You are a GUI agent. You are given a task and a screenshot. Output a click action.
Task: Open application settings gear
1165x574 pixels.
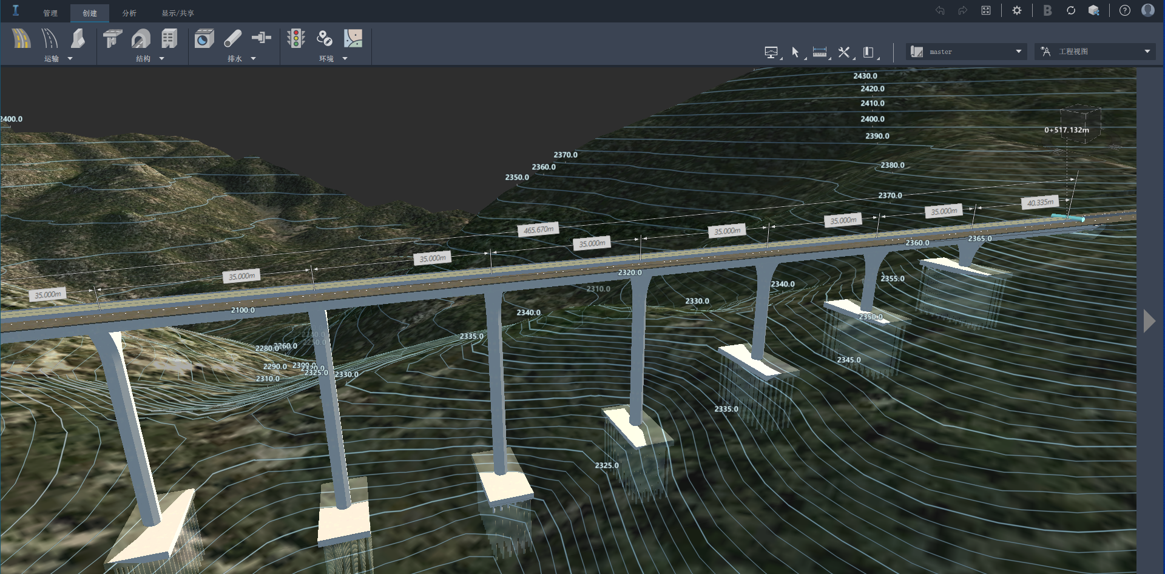pos(1017,10)
